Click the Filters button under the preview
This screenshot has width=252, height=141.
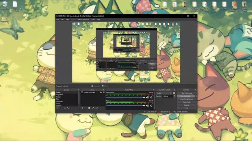pos(105,86)
